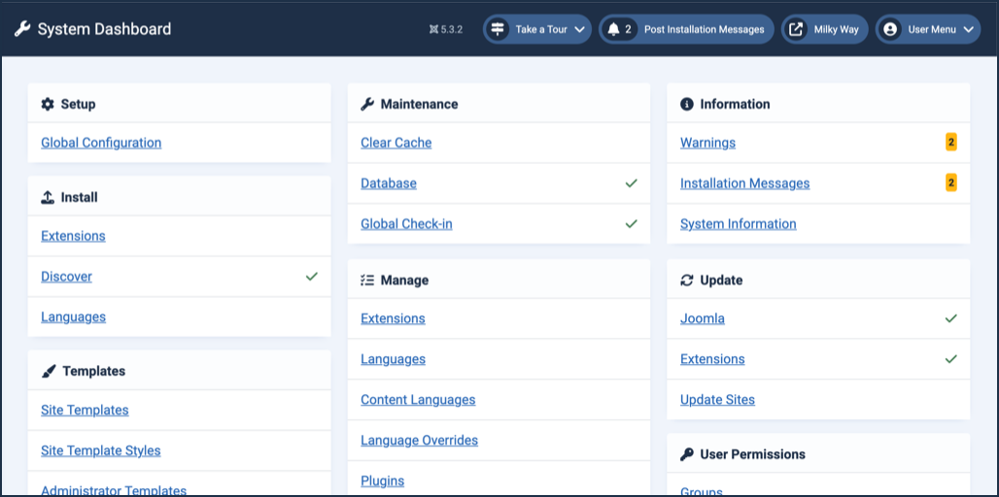Viewport: 999px width, 497px height.
Task: Open Site Template Styles link
Action: [101, 450]
